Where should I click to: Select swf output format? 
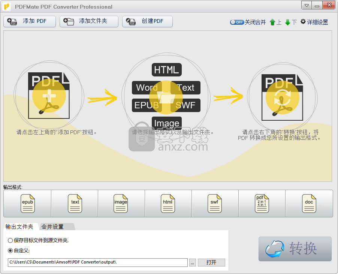pyautogui.click(x=215, y=204)
